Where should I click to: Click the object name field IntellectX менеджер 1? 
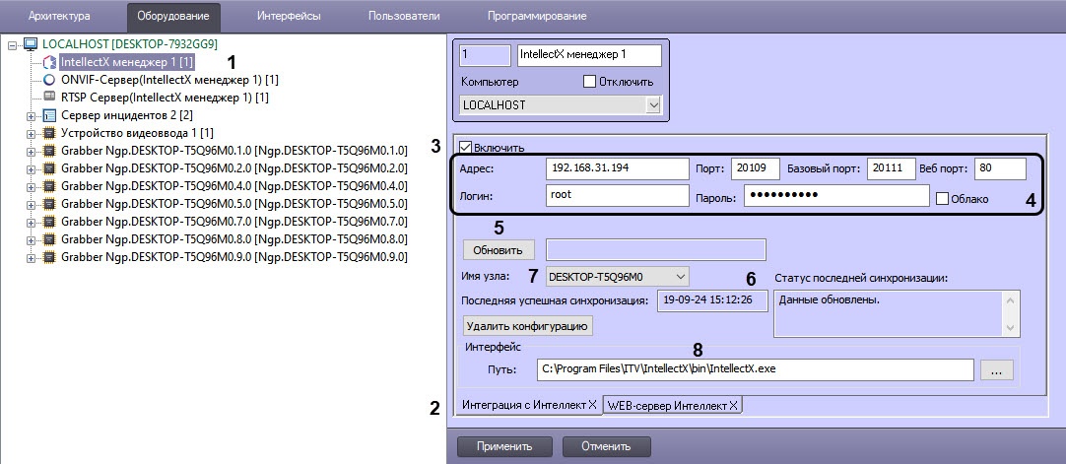click(589, 55)
